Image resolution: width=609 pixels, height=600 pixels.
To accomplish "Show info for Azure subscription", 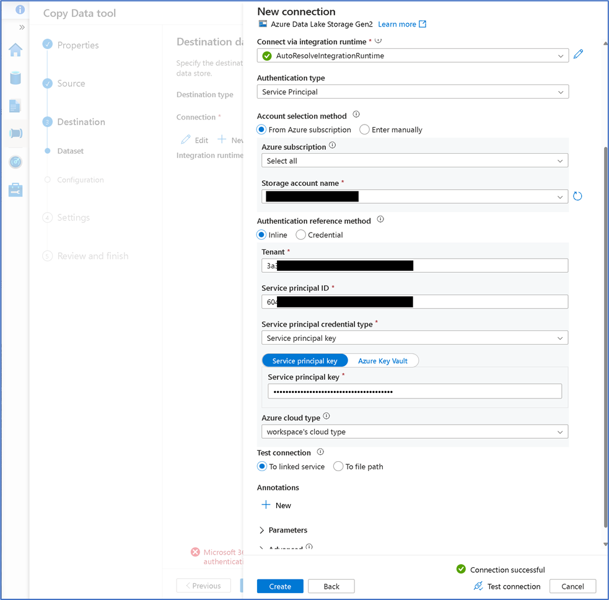I will (x=333, y=145).
